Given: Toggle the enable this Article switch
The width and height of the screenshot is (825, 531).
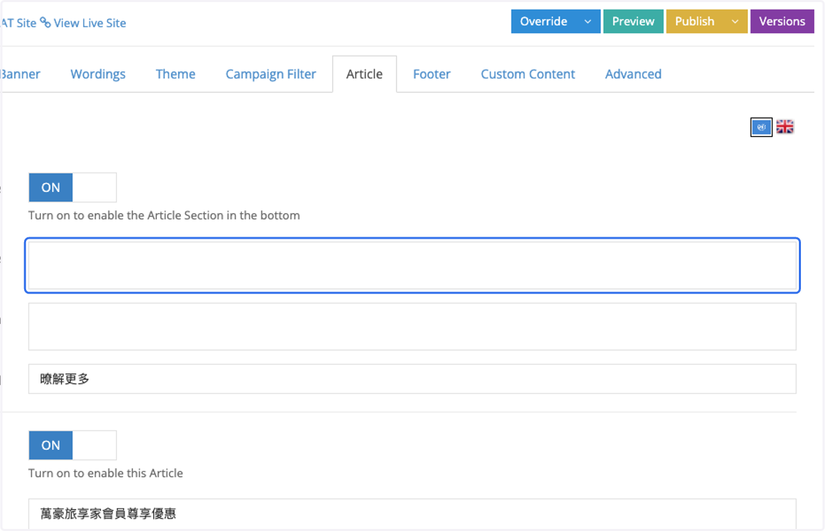Looking at the screenshot, I should pos(72,445).
